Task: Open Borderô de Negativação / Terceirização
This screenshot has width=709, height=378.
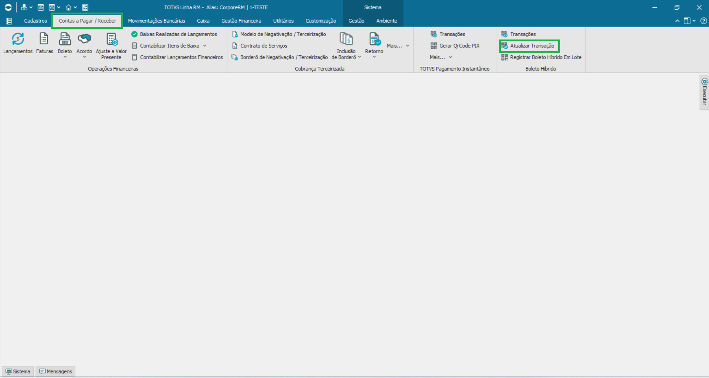Action: [x=280, y=57]
